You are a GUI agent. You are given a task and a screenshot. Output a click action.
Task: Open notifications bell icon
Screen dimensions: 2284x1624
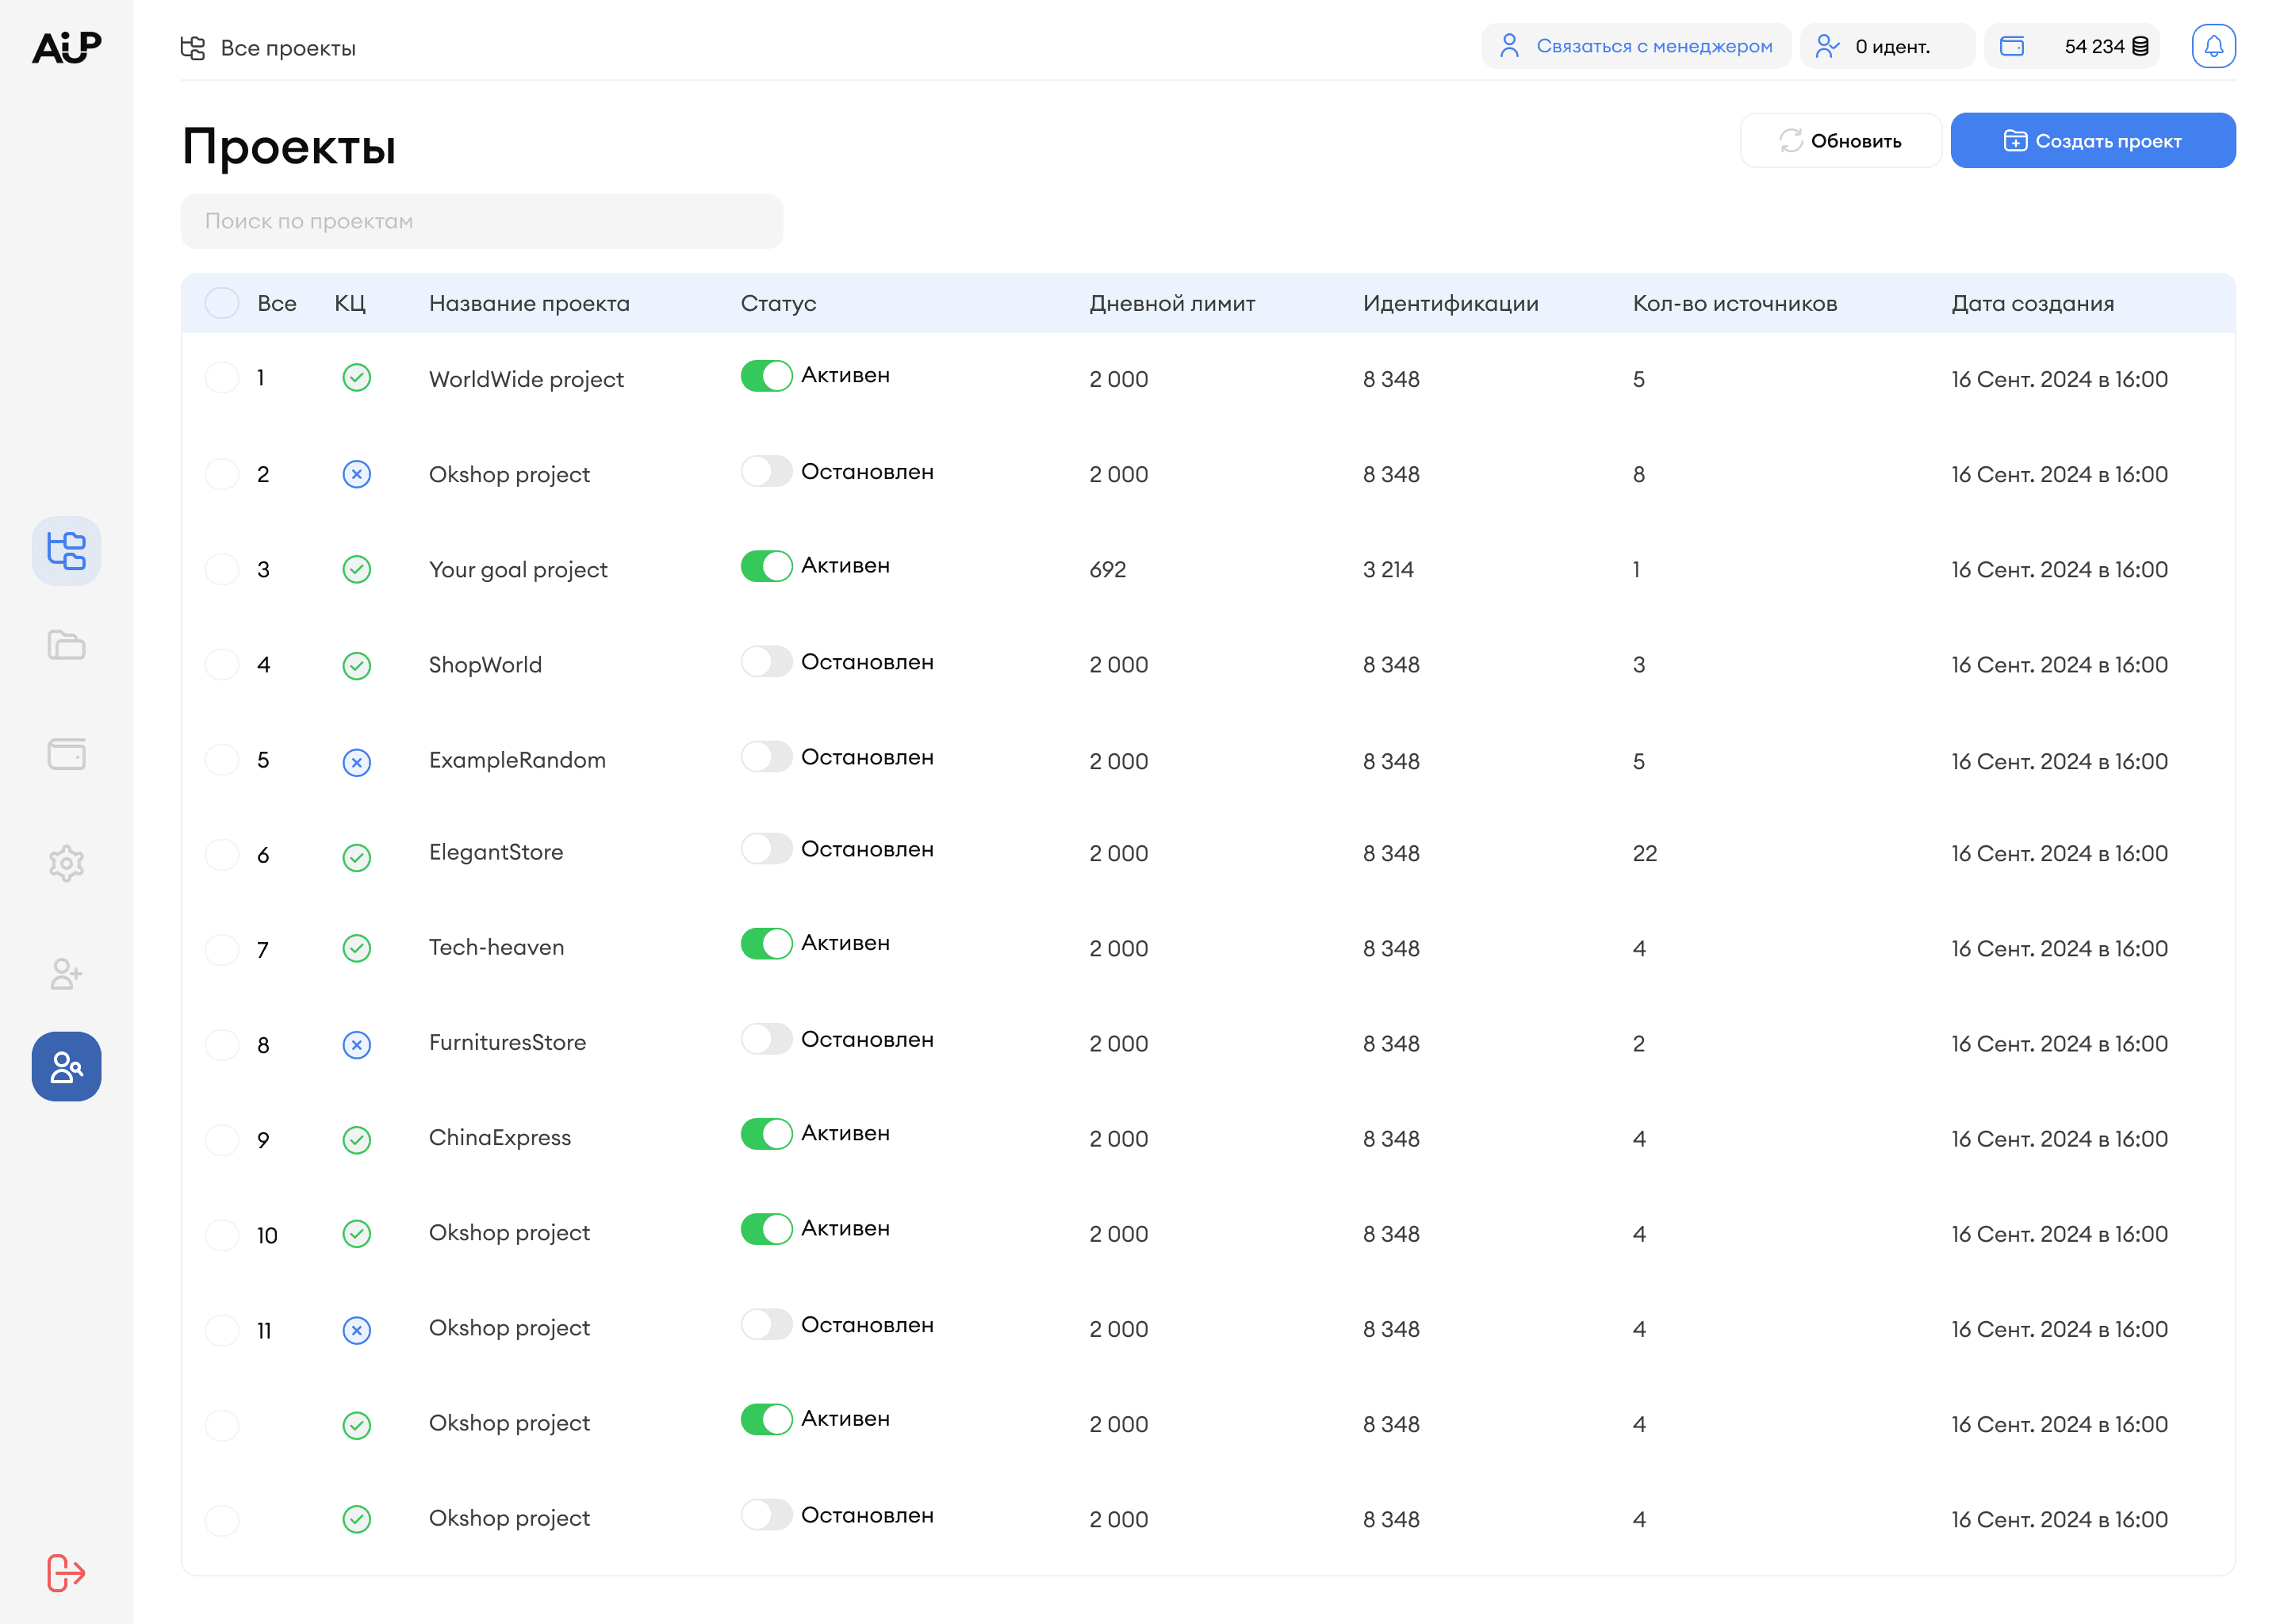click(2213, 46)
